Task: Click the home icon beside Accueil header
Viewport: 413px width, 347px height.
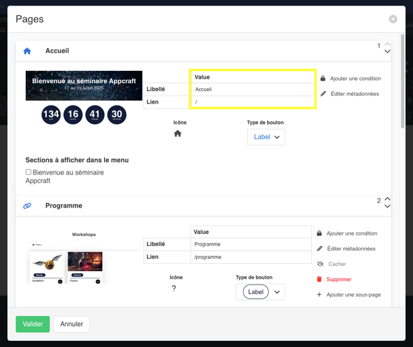Action: (x=27, y=51)
